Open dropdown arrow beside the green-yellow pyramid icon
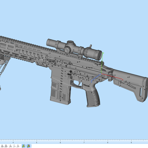Screen dimensions: 148x148 (x=26, y=146)
